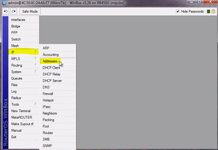Open New Terminal
This screenshot has width=218, height=150.
tap(24, 111)
